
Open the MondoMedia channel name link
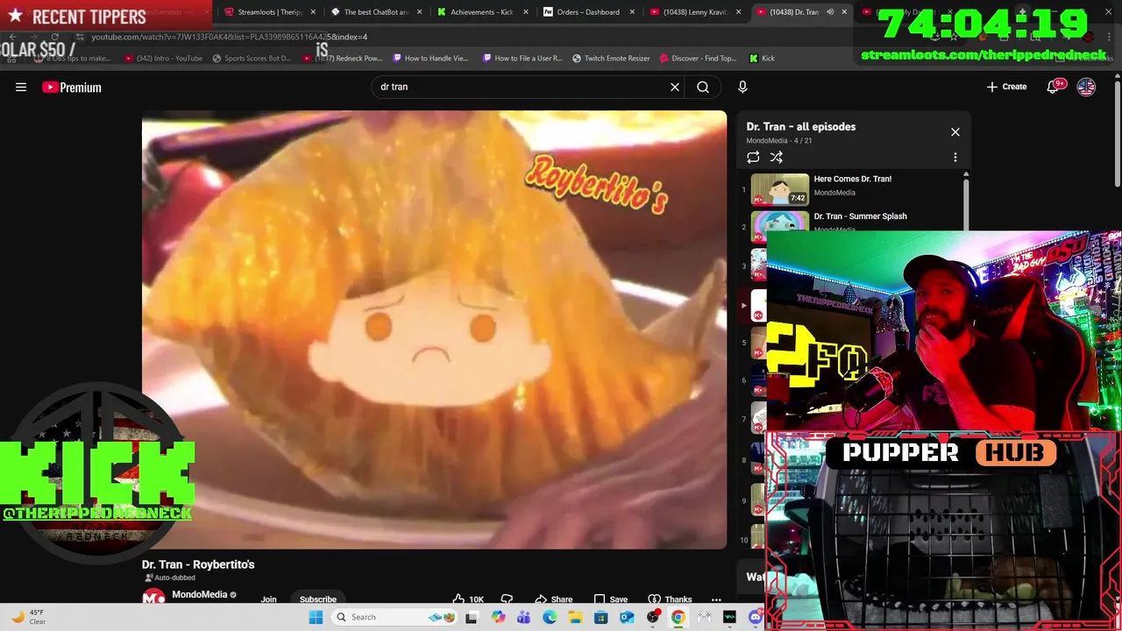[200, 594]
